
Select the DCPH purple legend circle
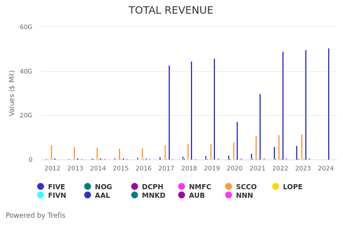(135, 186)
